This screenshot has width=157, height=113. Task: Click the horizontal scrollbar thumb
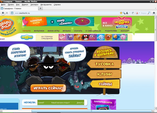coord(91,111)
